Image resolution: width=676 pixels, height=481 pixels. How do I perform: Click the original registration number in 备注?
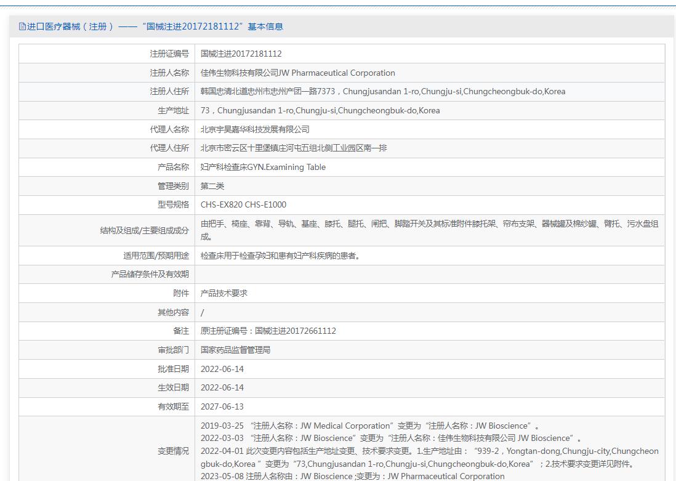coord(268,331)
